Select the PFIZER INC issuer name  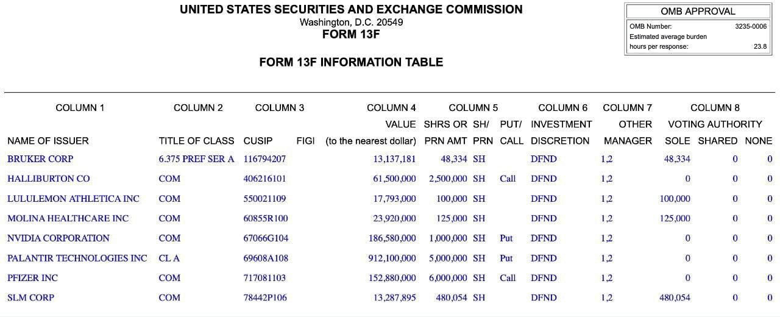click(x=32, y=278)
